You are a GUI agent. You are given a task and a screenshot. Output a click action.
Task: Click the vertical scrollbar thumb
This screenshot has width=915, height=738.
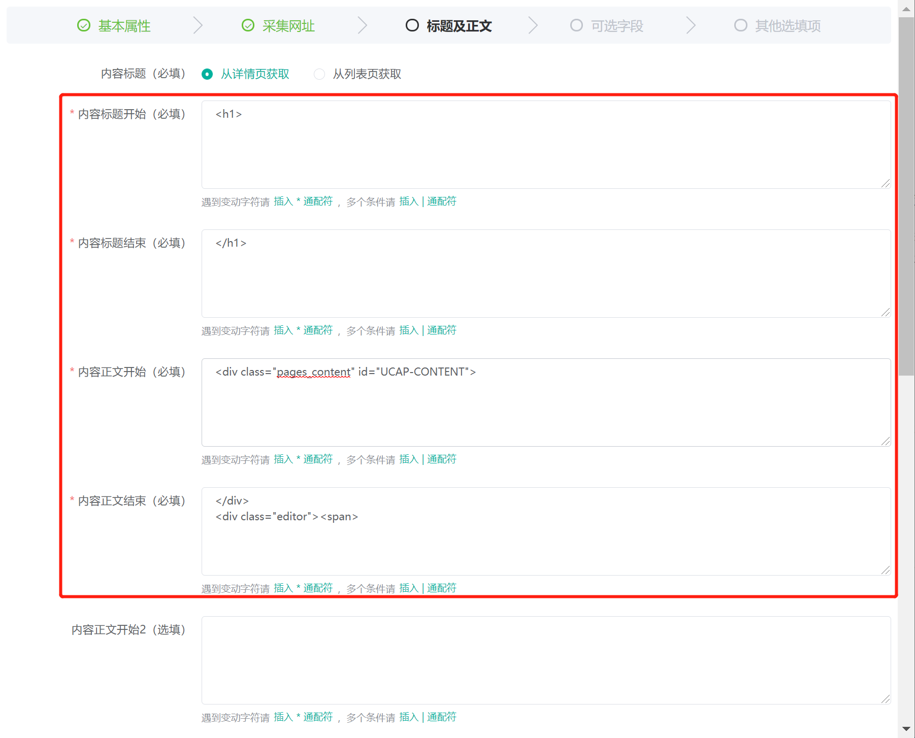[906, 197]
